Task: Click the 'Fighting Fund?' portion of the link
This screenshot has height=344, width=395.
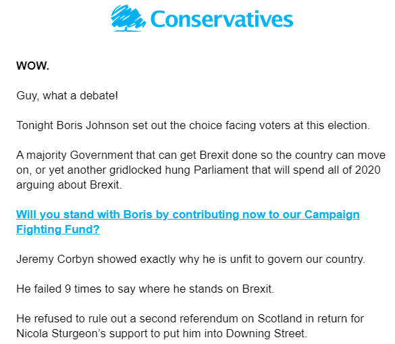Action: [x=58, y=230]
